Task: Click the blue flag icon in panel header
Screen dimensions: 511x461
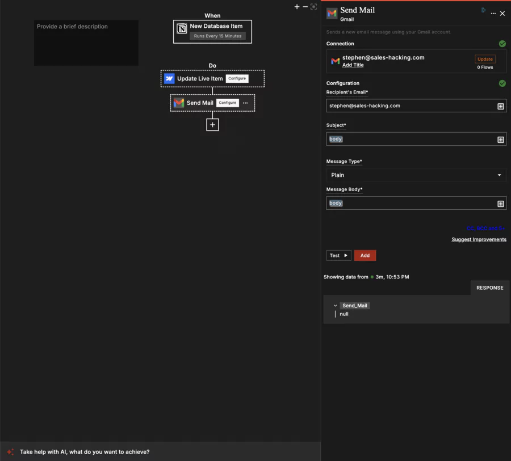Action: coord(483,10)
